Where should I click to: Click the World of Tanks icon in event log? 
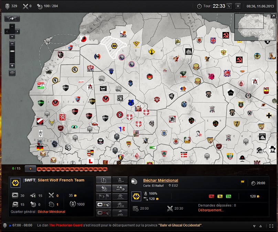point(5,225)
